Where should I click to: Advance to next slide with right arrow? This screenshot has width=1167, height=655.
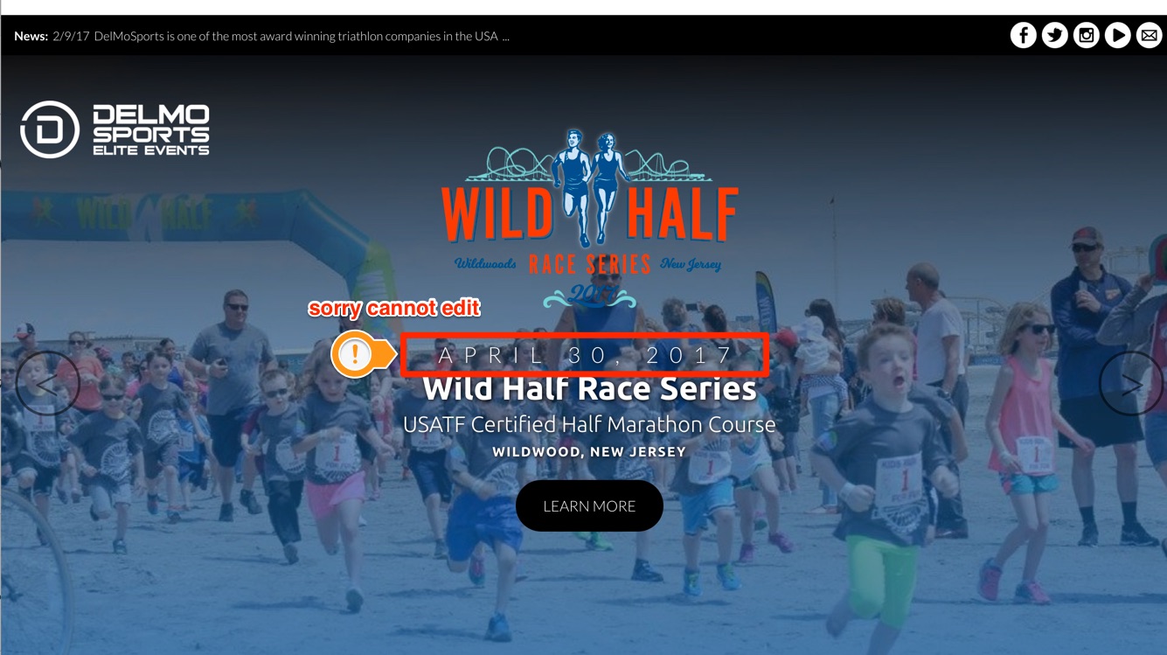pos(1130,383)
